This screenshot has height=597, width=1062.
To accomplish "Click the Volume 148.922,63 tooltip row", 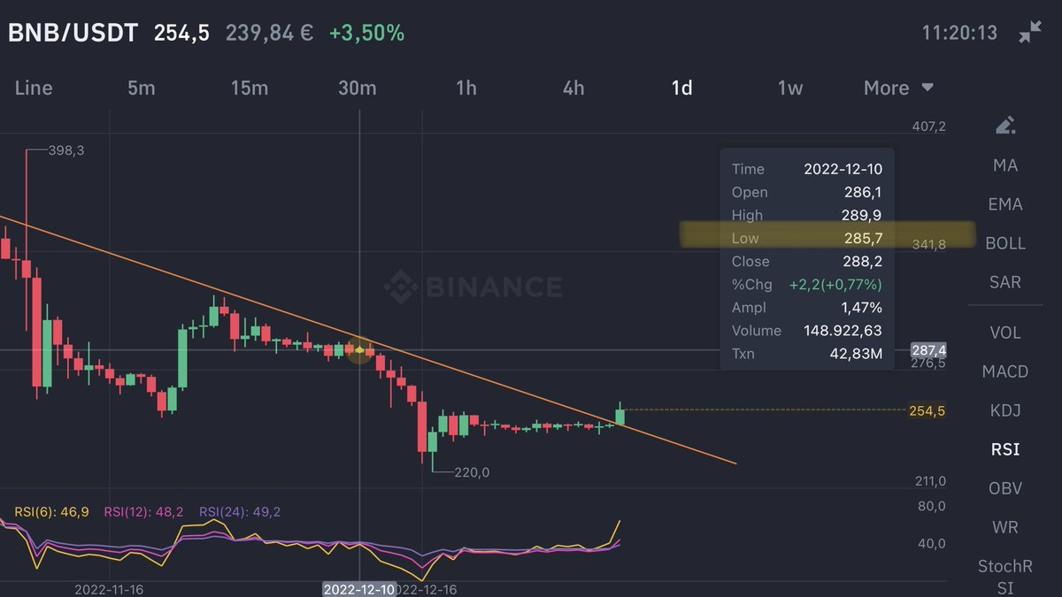I will (807, 331).
